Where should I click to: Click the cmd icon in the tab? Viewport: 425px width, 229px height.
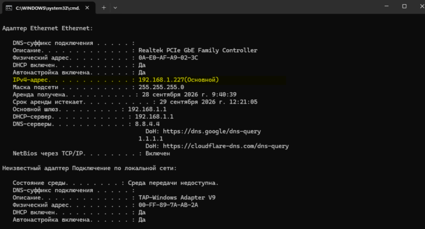coord(8,8)
